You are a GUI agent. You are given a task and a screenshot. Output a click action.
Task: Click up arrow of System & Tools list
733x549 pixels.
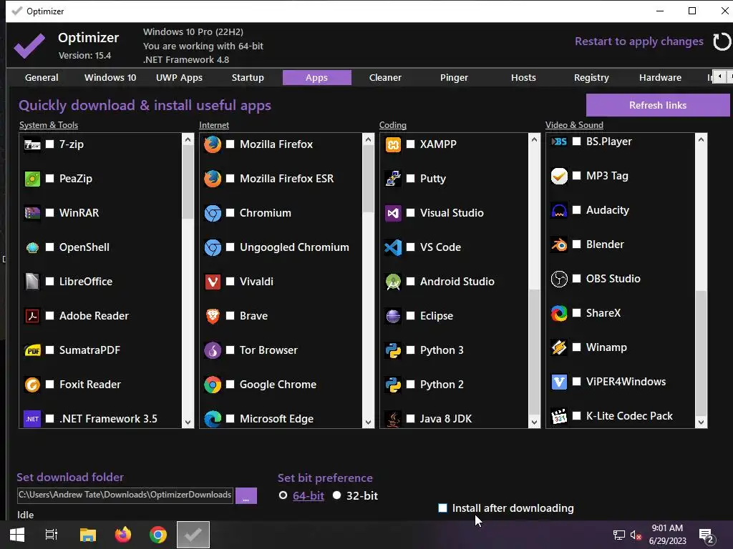point(188,139)
